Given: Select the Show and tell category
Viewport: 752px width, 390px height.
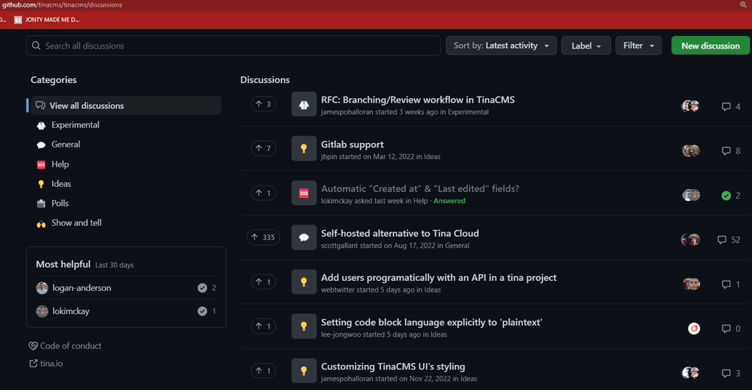Looking at the screenshot, I should (x=76, y=223).
